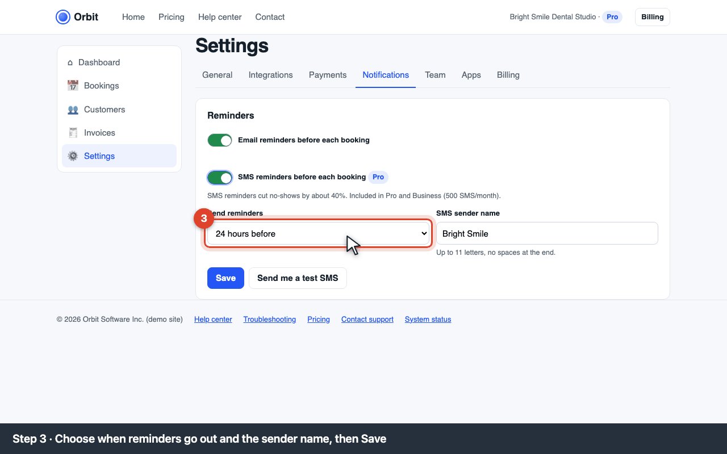Screen dimensions: 727x454
Task: Open Invoices in the sidebar
Action: [119, 133]
